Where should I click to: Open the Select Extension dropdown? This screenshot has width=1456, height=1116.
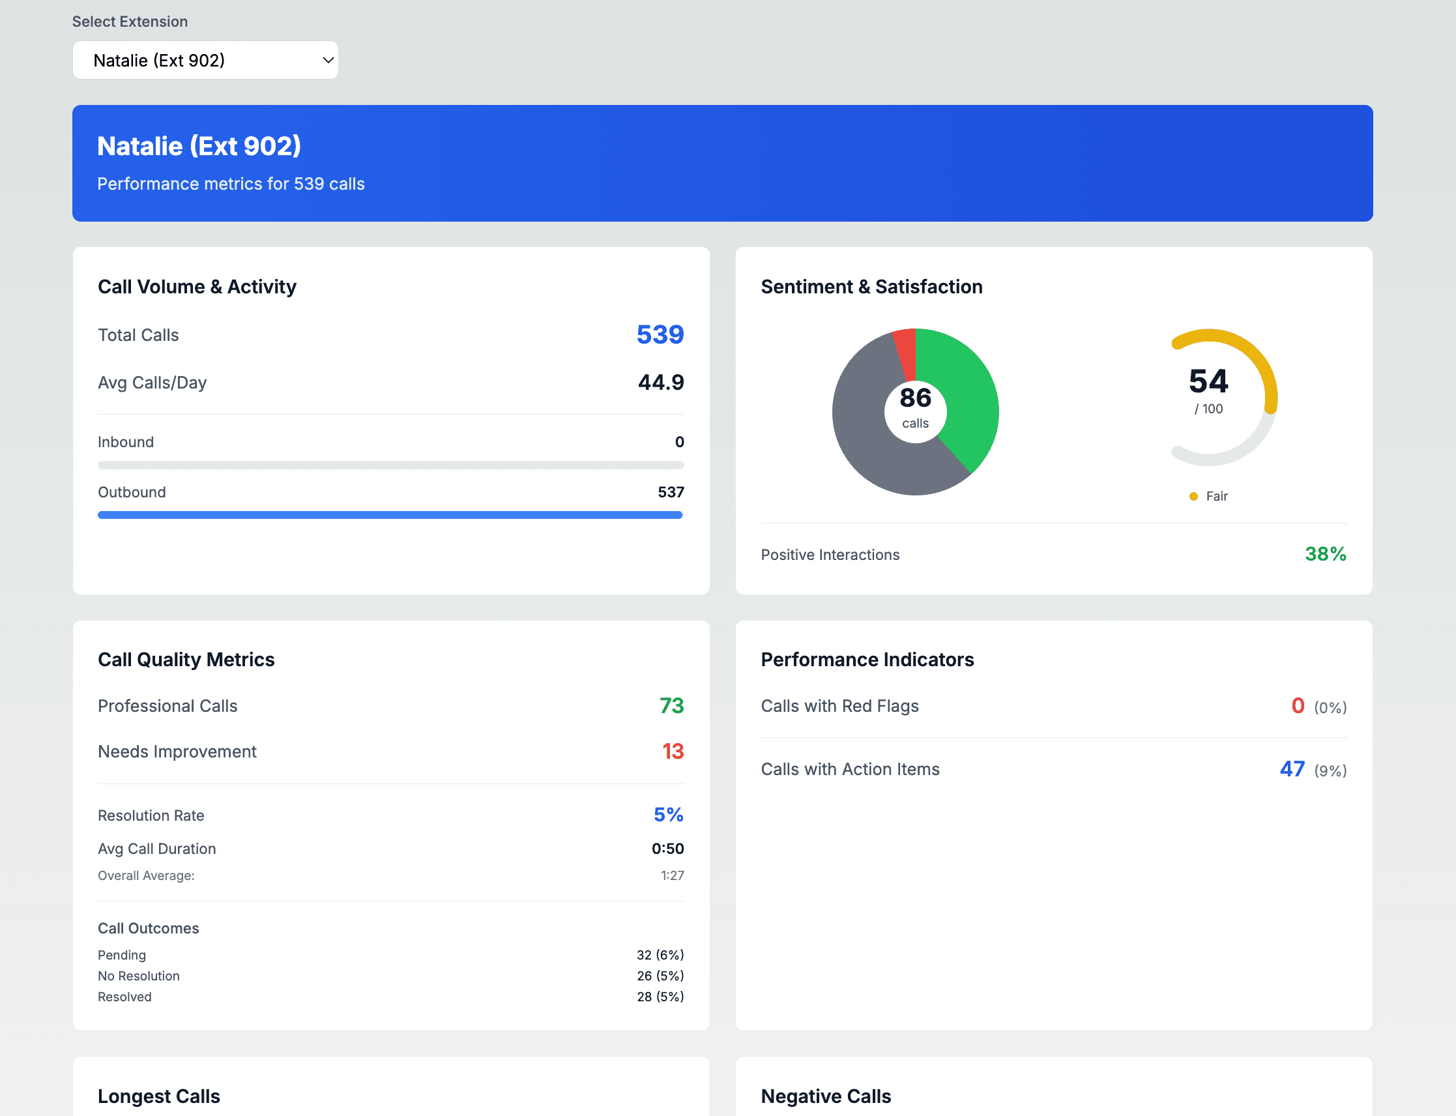coord(205,60)
